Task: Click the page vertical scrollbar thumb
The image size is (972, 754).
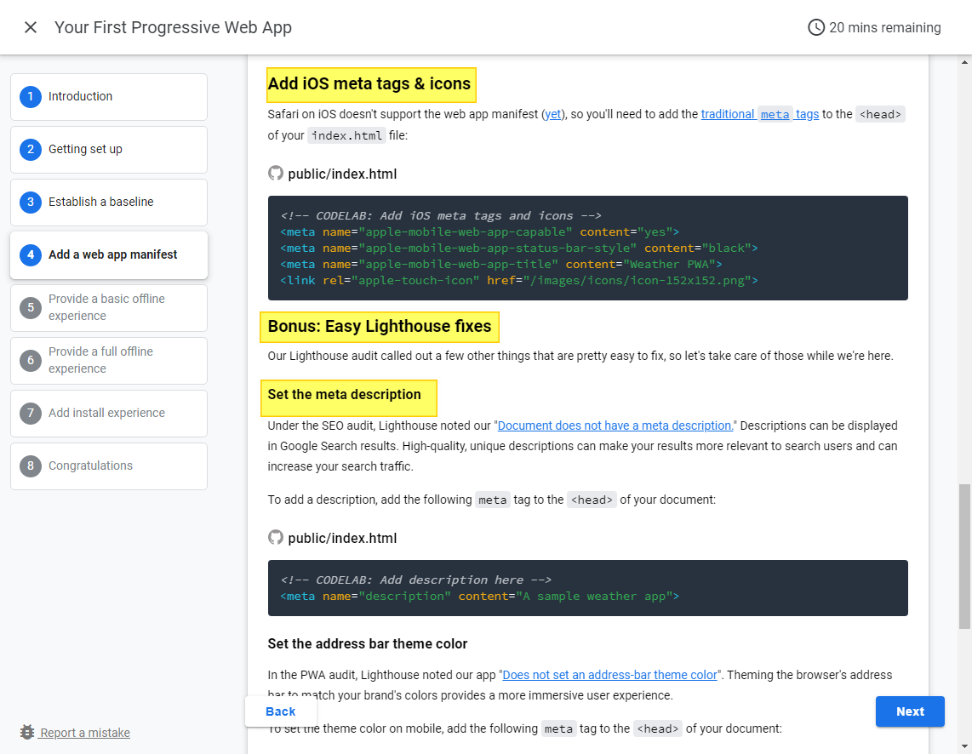Action: [x=964, y=557]
